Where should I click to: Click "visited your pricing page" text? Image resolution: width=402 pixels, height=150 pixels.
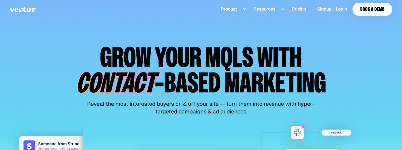pos(59,148)
